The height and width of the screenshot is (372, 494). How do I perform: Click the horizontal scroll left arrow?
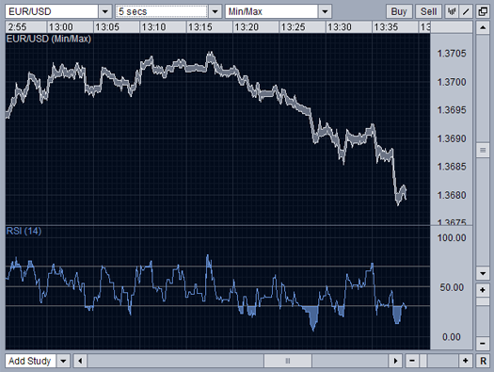tap(80, 361)
